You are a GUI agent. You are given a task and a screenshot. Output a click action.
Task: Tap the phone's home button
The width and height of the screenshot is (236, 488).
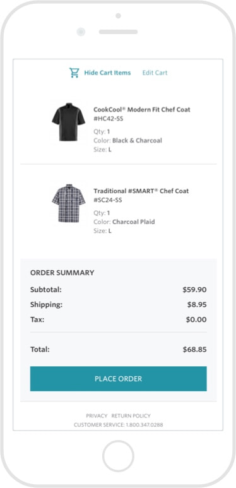coord(118,456)
